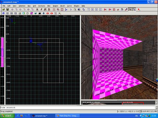Open the Edit menu
158x118 pixels.
(x=9, y=6)
